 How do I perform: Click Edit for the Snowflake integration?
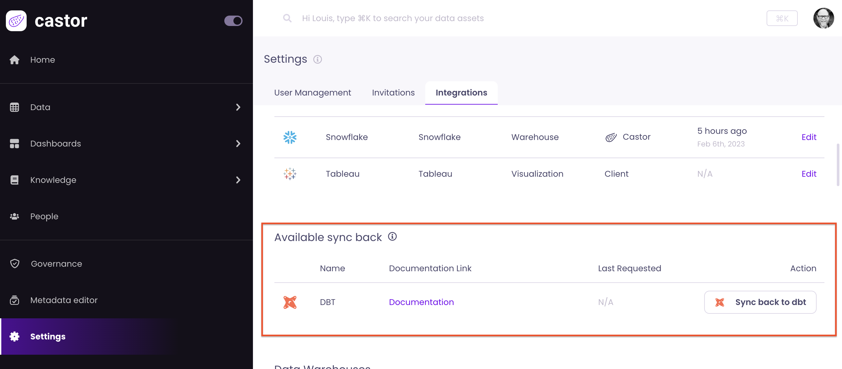point(808,137)
